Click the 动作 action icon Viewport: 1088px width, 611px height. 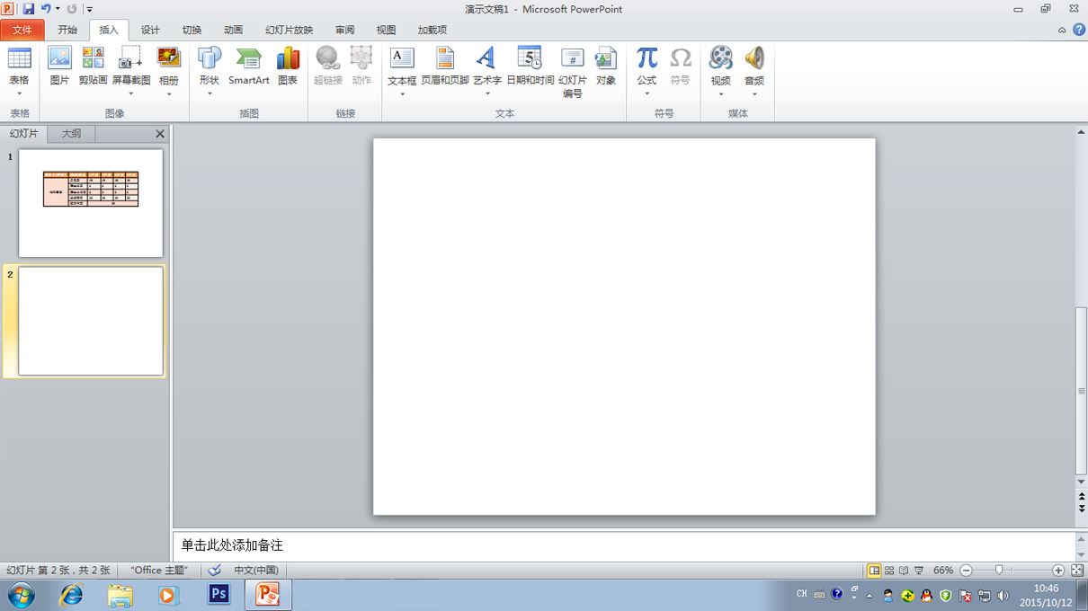tap(361, 66)
